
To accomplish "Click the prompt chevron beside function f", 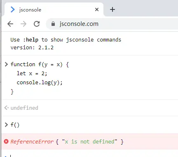I will (x=6, y=64).
